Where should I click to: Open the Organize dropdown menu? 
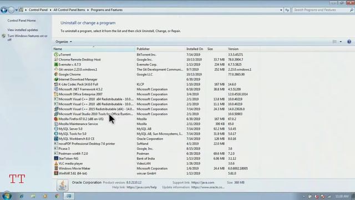(x=64, y=42)
